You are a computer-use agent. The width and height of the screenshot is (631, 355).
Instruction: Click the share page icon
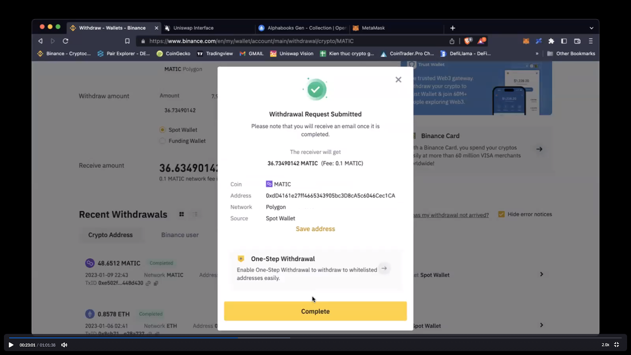pos(452,41)
